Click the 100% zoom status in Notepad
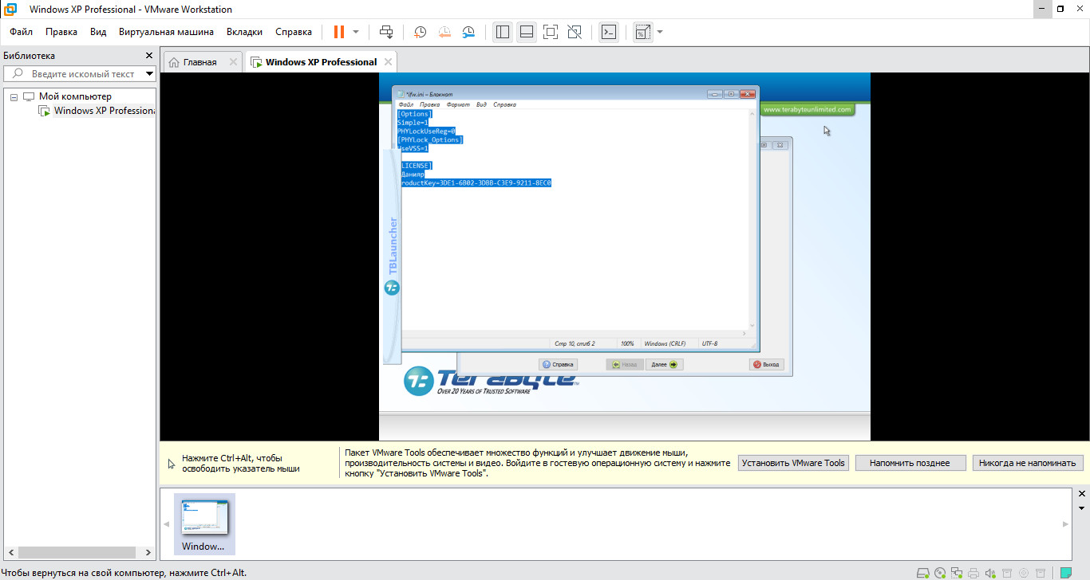Image resolution: width=1090 pixels, height=580 pixels. coord(627,343)
